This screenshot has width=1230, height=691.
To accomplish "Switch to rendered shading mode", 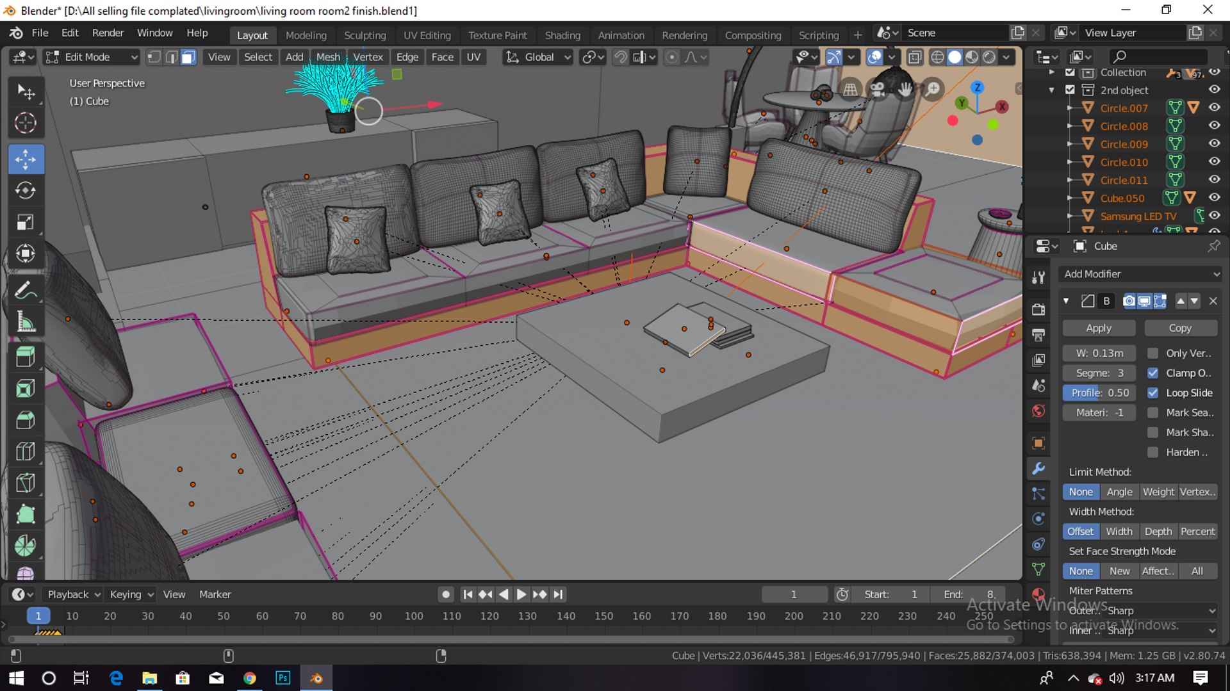I will click(x=989, y=57).
